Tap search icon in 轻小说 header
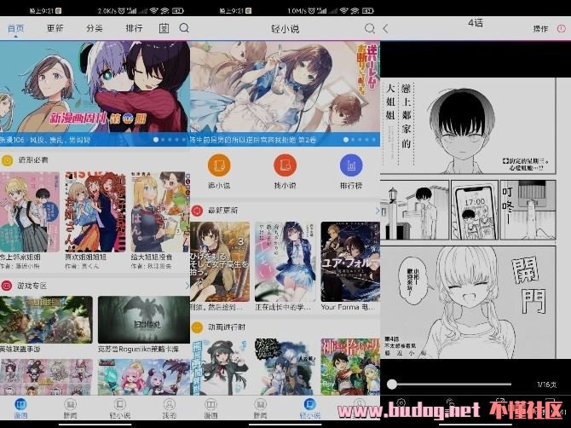Screen dimensions: 571x428 click(370, 28)
